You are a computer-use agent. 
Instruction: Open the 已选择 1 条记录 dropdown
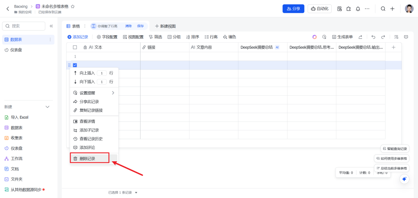point(136,193)
